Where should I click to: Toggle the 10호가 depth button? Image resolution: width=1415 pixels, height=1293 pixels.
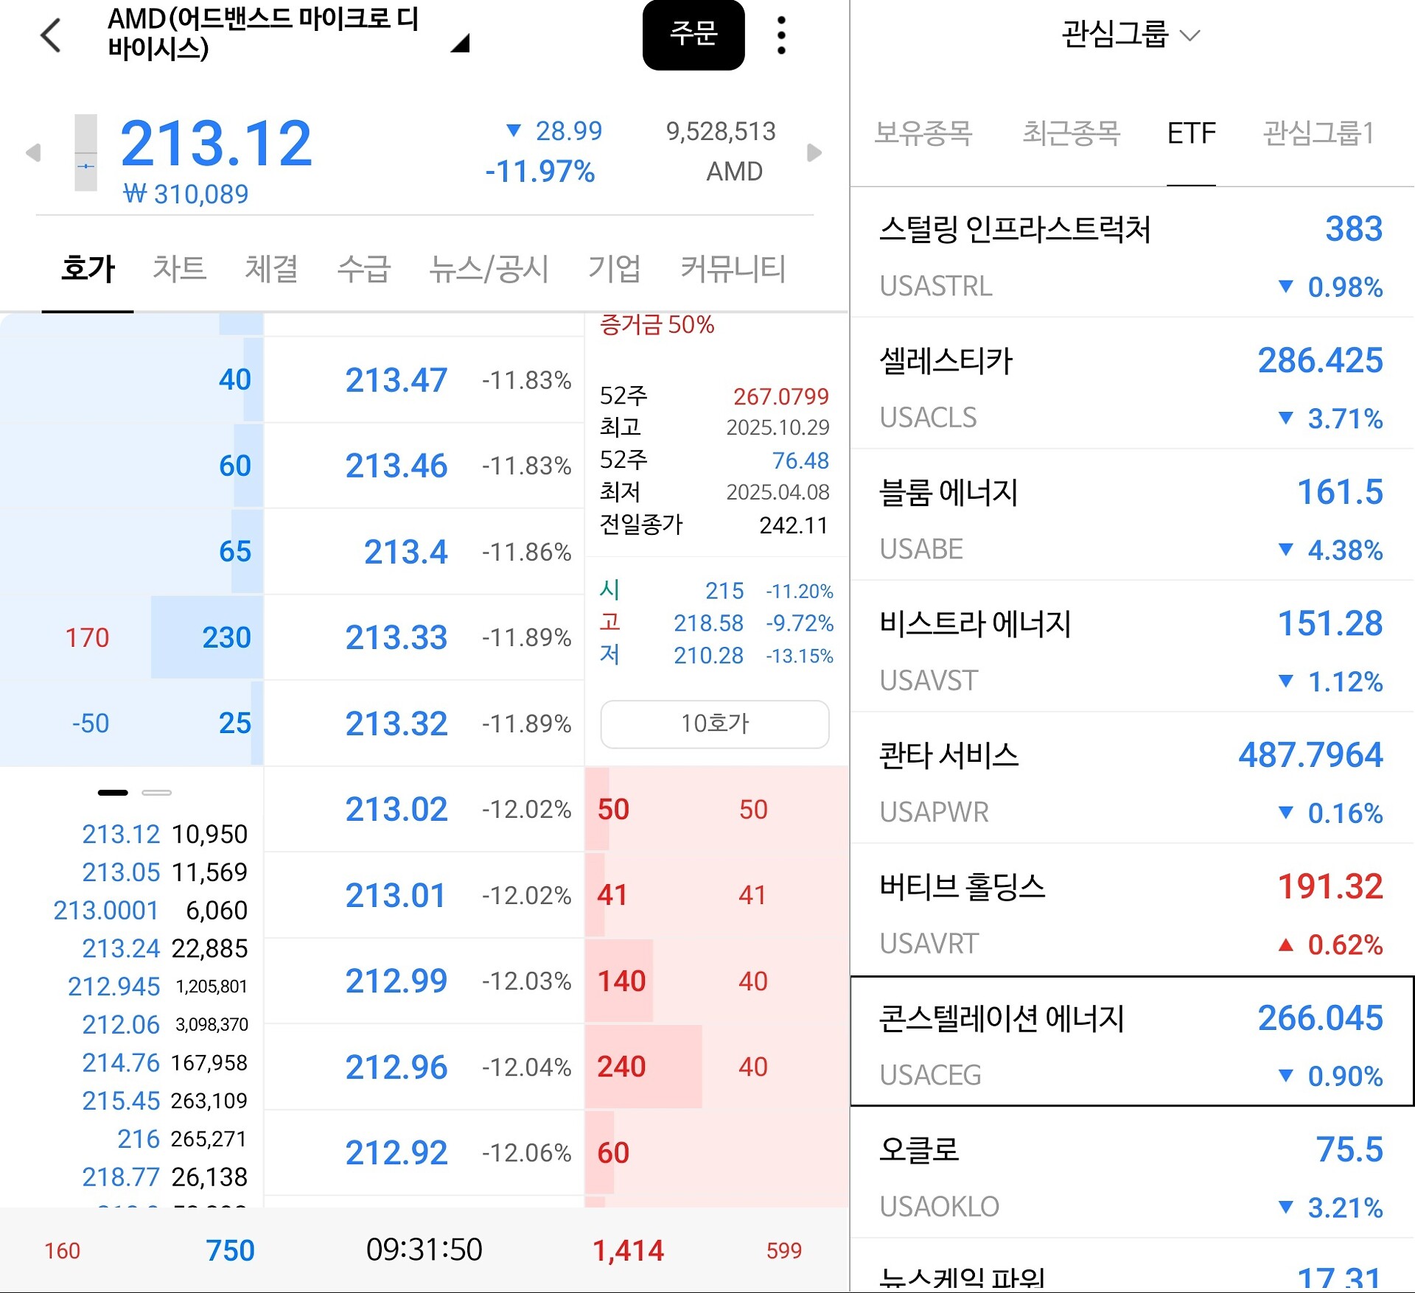click(x=714, y=723)
